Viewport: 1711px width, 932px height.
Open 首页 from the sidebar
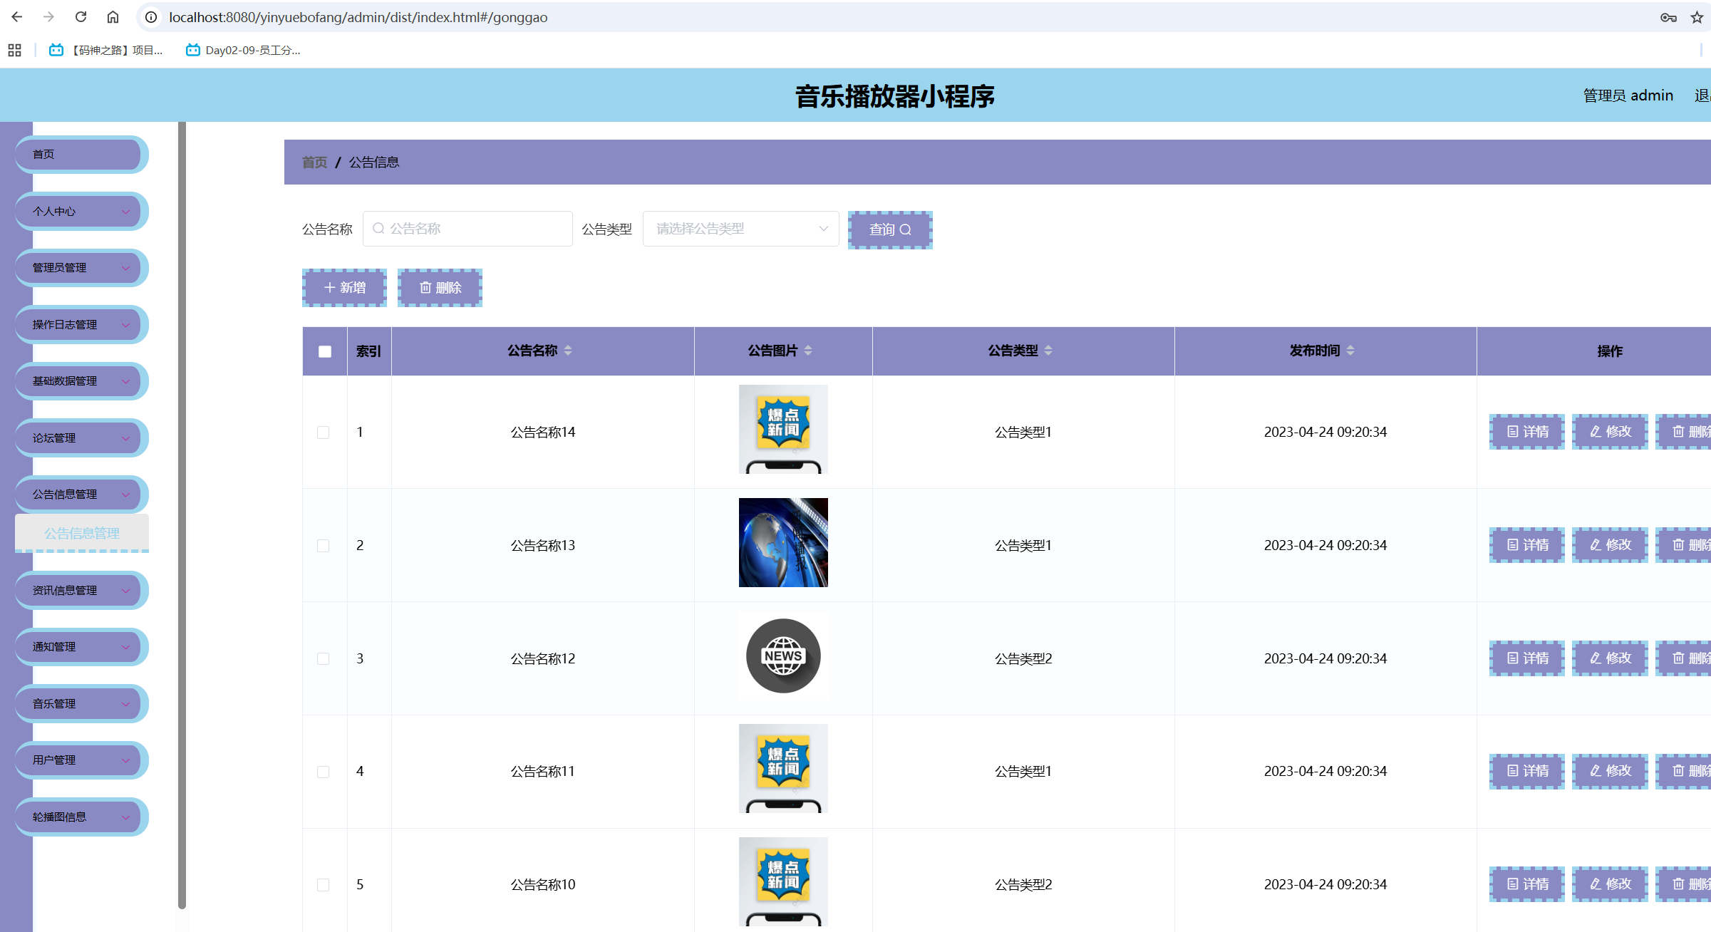(81, 154)
